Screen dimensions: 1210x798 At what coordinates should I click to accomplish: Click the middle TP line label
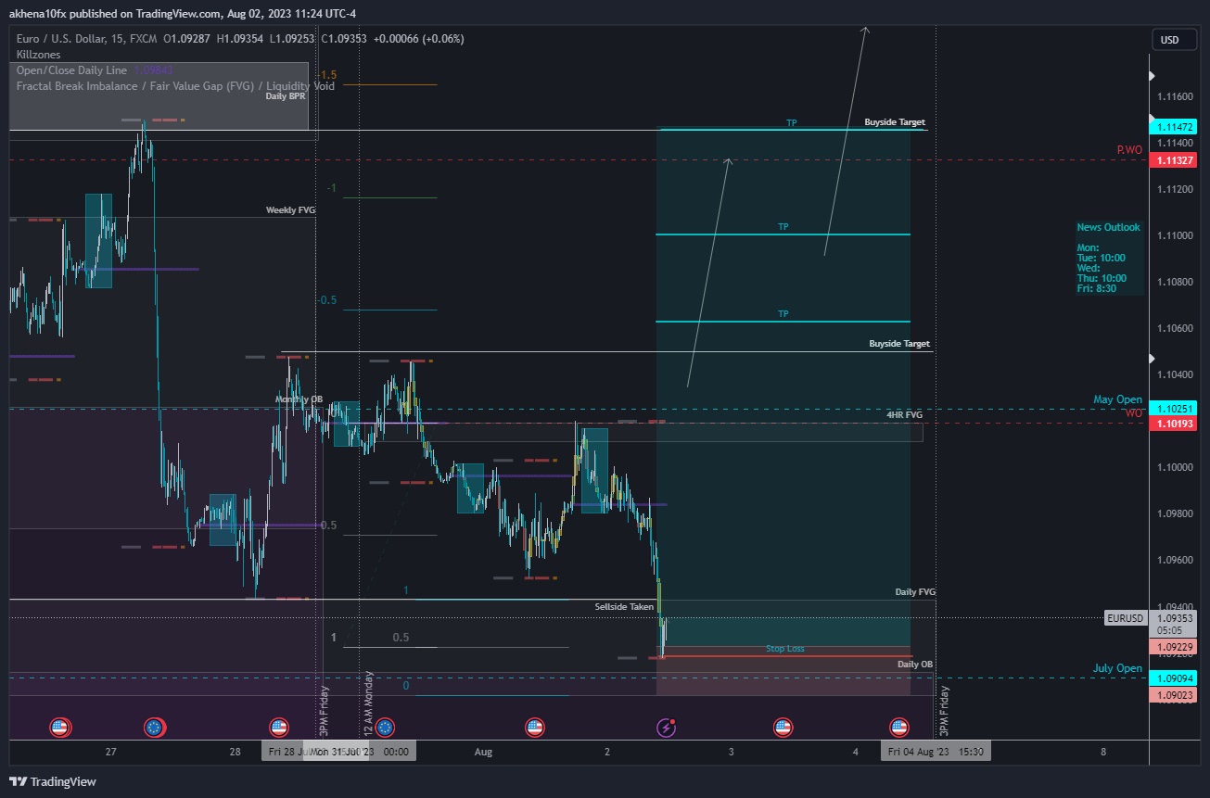(783, 226)
